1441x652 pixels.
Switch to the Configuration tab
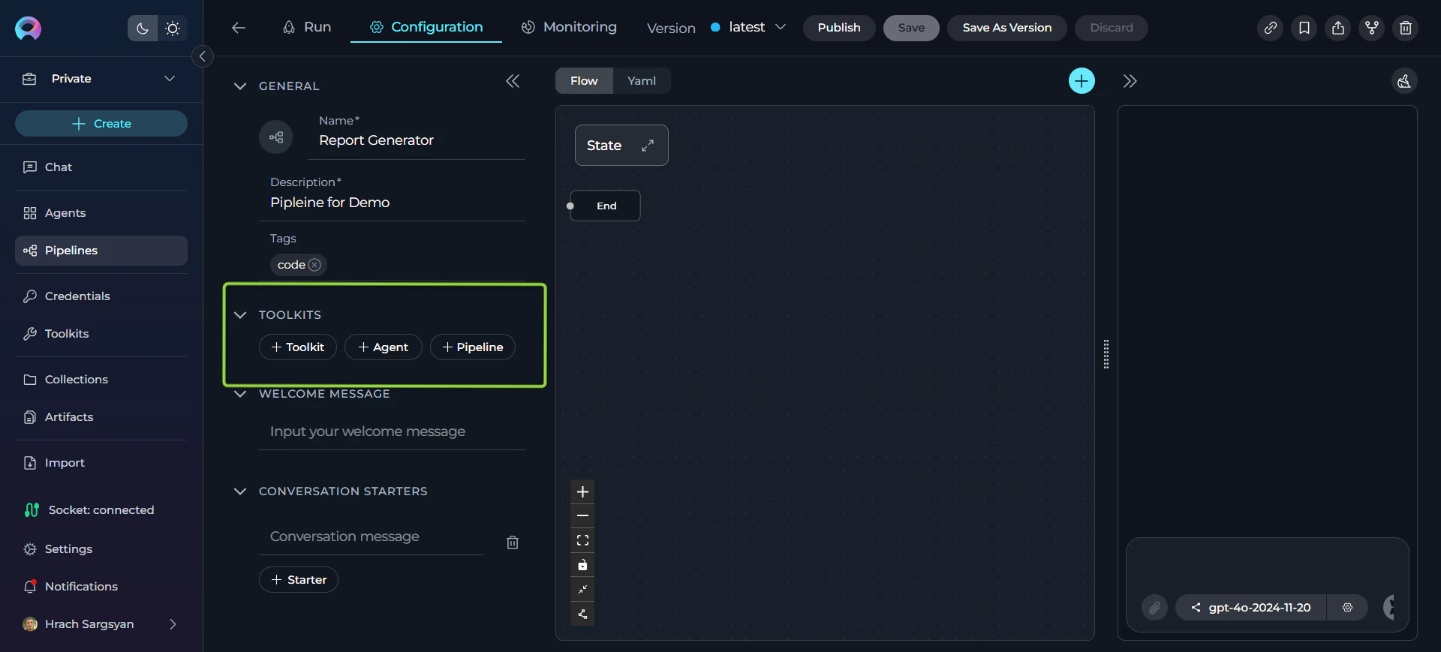[426, 27]
